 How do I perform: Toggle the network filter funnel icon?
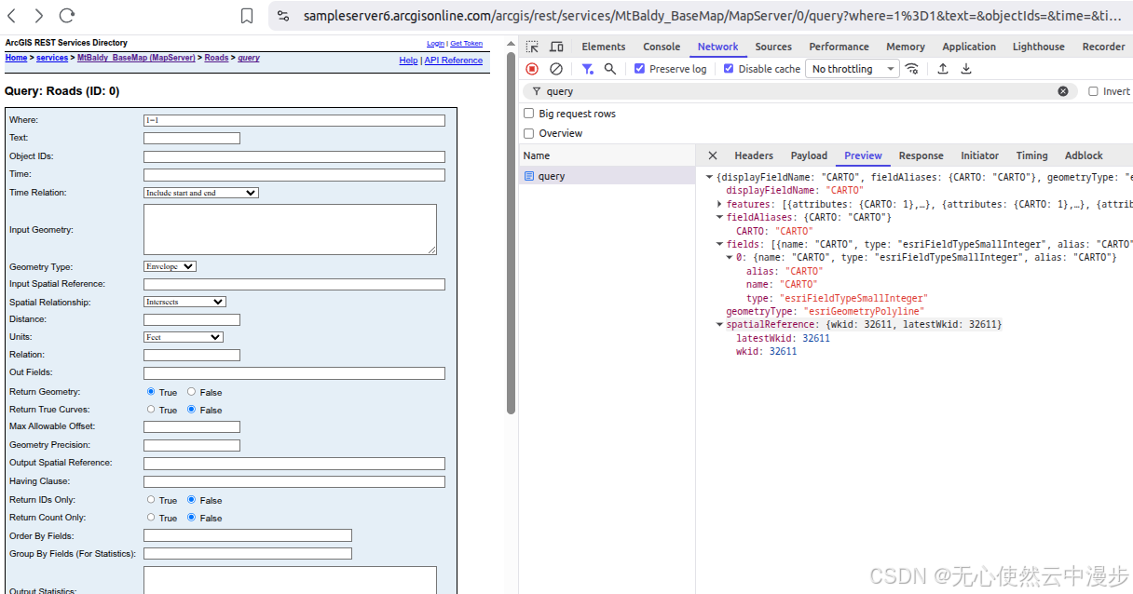[x=587, y=69]
